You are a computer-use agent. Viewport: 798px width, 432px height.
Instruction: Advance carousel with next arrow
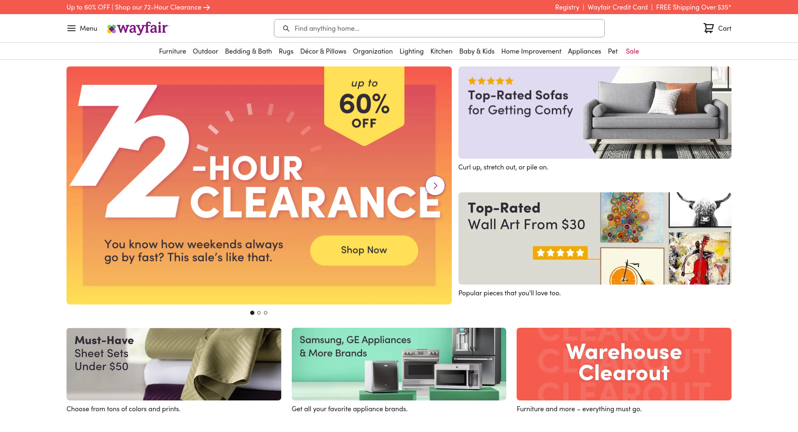pos(435,186)
